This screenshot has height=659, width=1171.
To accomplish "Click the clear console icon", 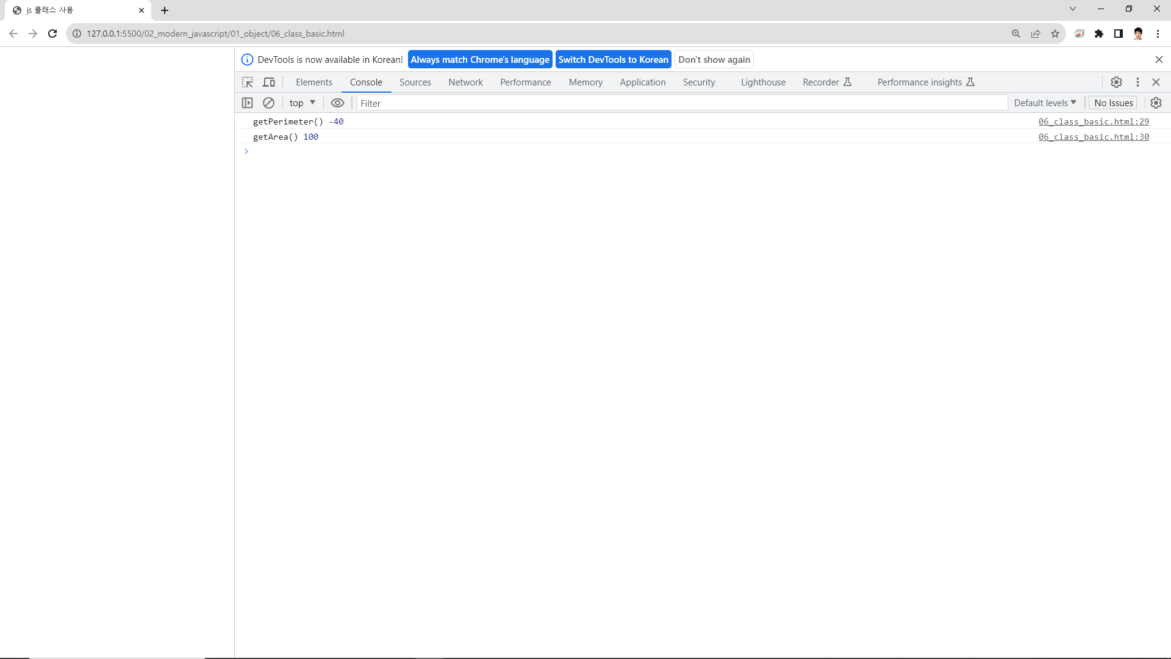I will 268,103.
